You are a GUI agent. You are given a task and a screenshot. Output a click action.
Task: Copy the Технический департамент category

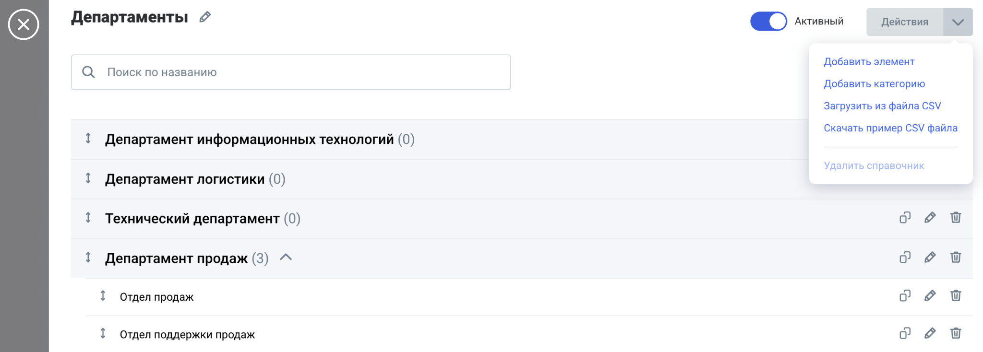[x=905, y=218]
